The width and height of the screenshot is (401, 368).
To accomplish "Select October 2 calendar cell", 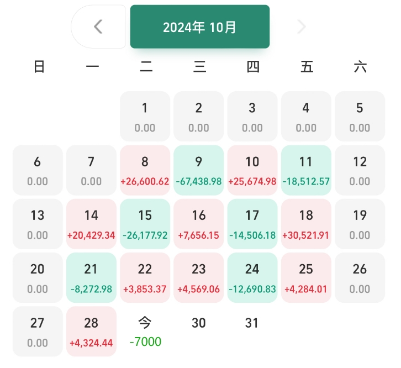I will click(x=199, y=116).
